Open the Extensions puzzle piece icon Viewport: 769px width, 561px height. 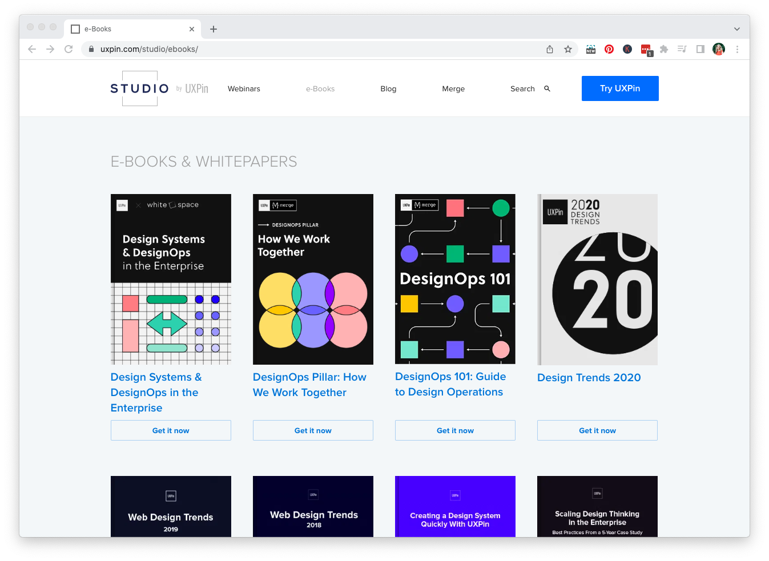[664, 49]
